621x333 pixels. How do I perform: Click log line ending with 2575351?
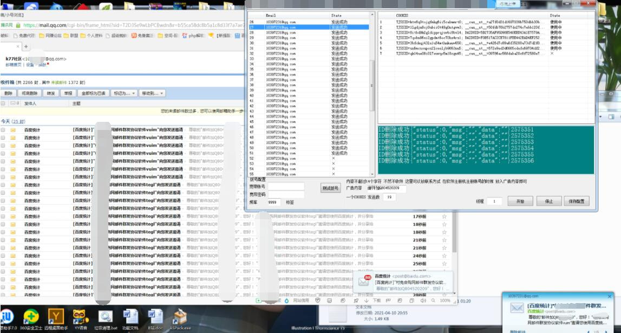(x=456, y=129)
